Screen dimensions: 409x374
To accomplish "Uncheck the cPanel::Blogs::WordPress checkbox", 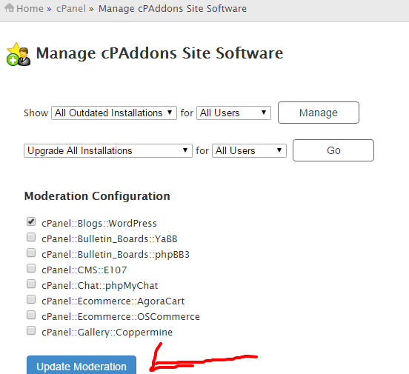I will (31, 222).
